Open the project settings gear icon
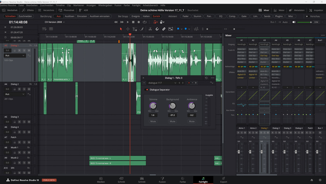Viewport: 326px width, 184px height. [320, 180]
